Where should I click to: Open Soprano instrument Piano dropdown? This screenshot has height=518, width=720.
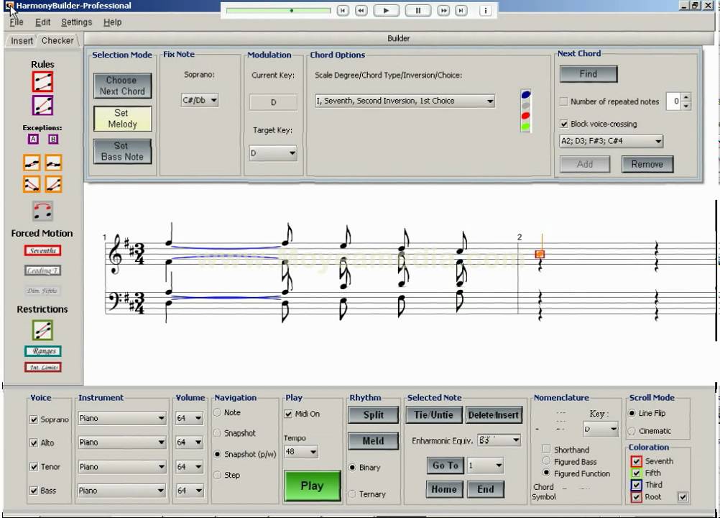pyautogui.click(x=121, y=418)
